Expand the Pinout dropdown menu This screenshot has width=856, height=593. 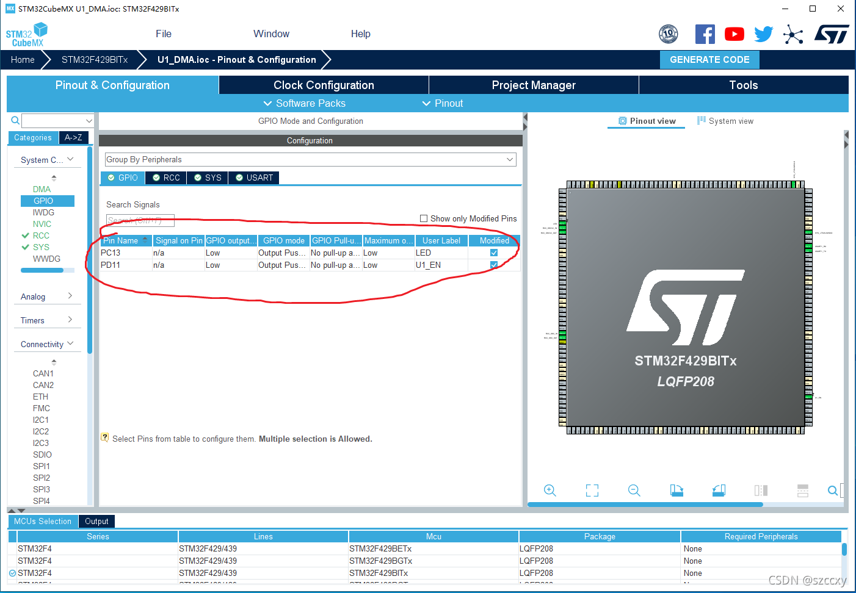pyautogui.click(x=443, y=103)
